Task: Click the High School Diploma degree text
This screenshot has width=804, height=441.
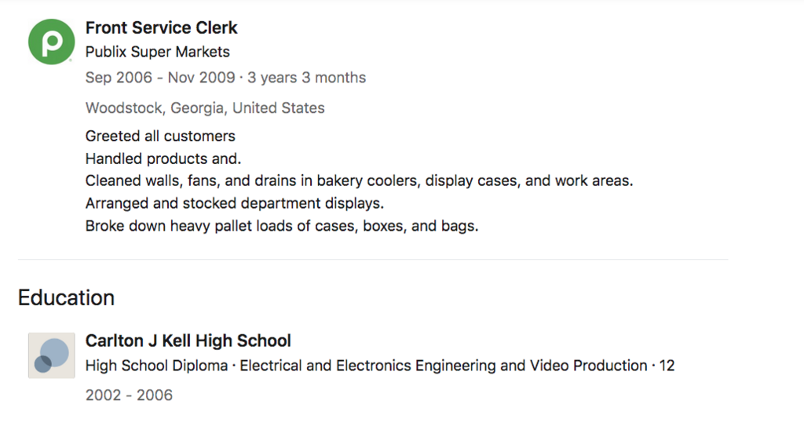Action: coord(156,366)
